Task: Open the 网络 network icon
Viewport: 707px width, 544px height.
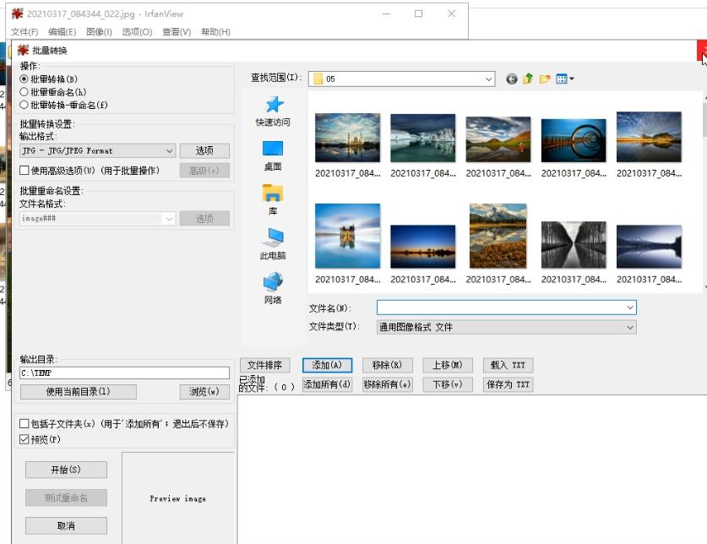Action: click(273, 282)
